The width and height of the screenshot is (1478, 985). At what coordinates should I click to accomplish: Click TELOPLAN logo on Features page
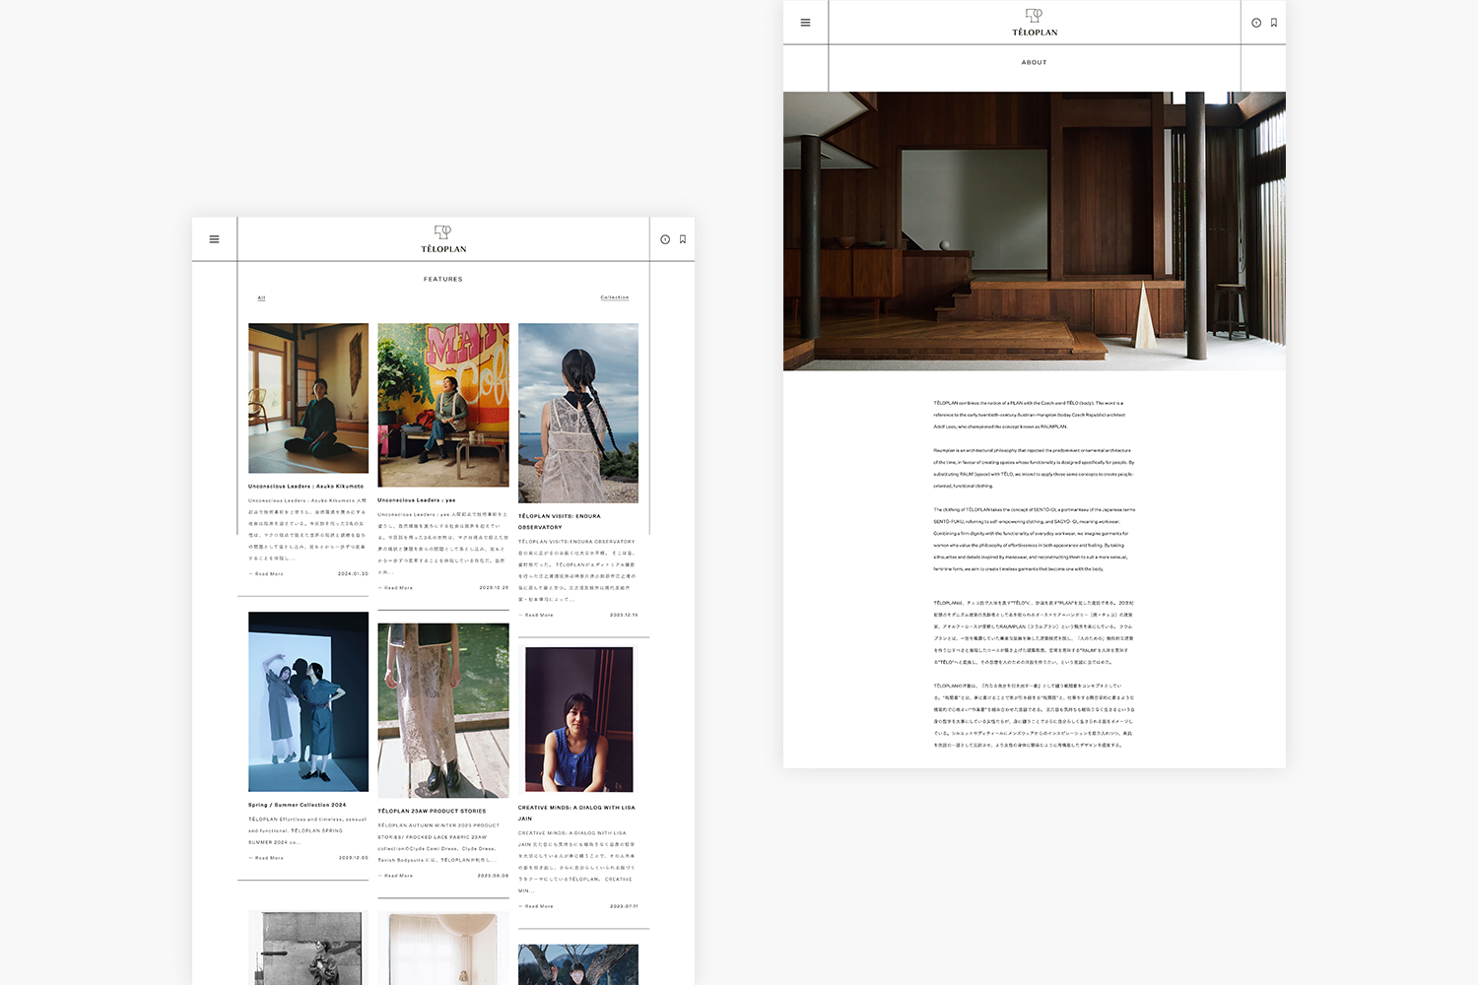(x=442, y=239)
